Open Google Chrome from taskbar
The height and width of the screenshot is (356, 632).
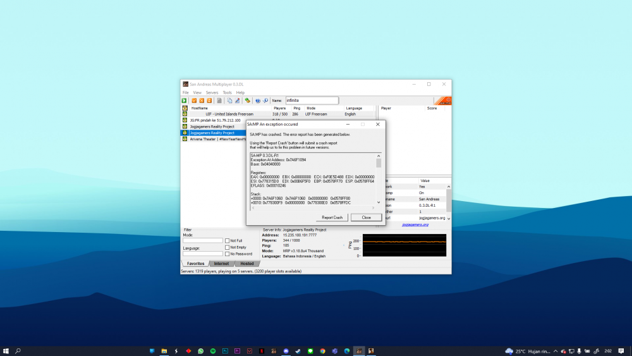(x=322, y=351)
